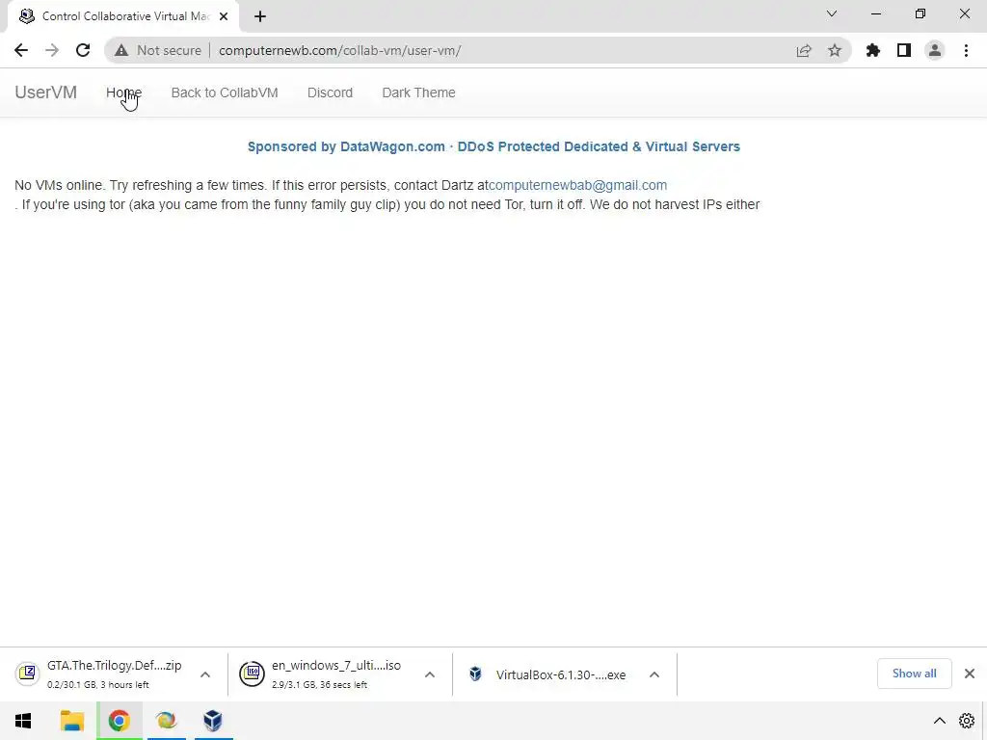This screenshot has width=987, height=740.
Task: Open the Chrome profile avatar
Action: click(935, 50)
